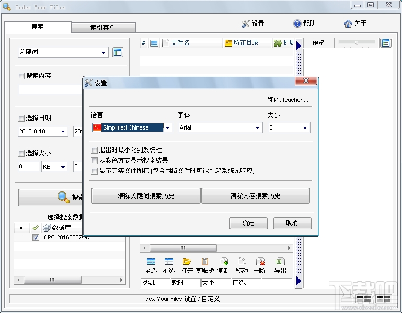Toggle the 搜索内容 checkbox

(21, 76)
